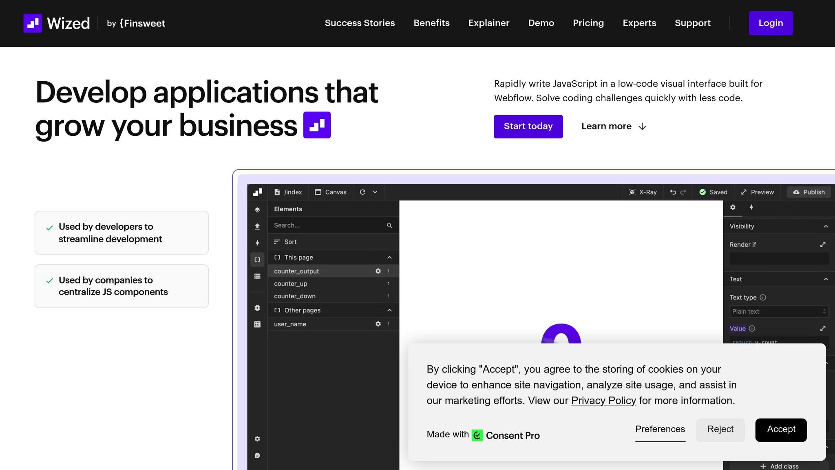Viewport: 835px width, 470px height.
Task: Open the Plain text type dropdown
Action: 779,311
